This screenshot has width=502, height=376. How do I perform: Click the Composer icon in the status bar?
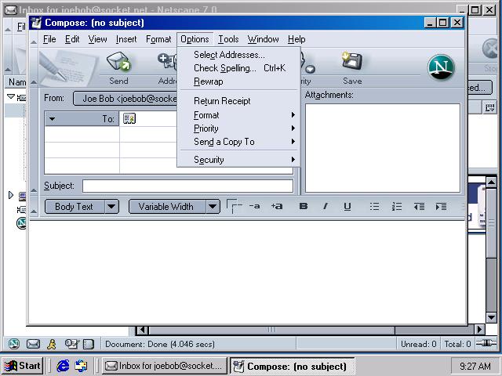(71, 344)
